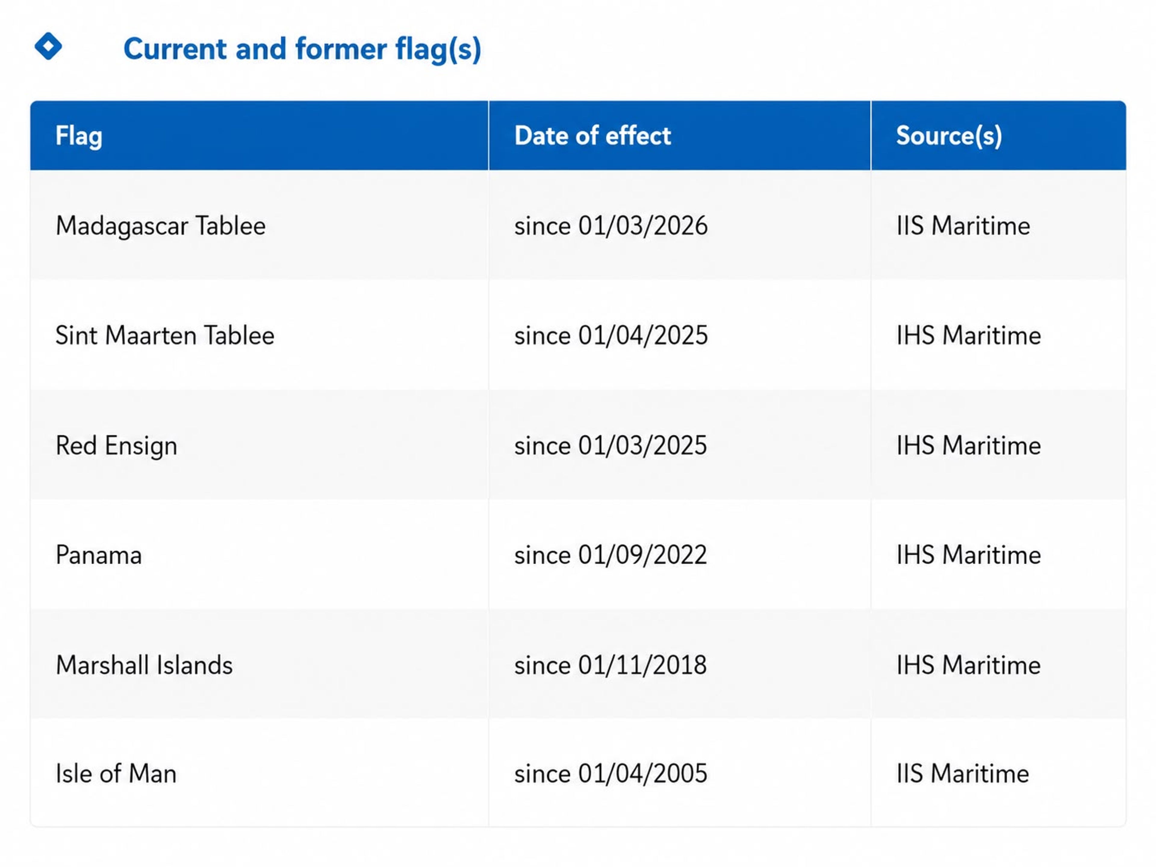
Task: Click the date 'since 01/11/2018'
Action: (x=611, y=665)
